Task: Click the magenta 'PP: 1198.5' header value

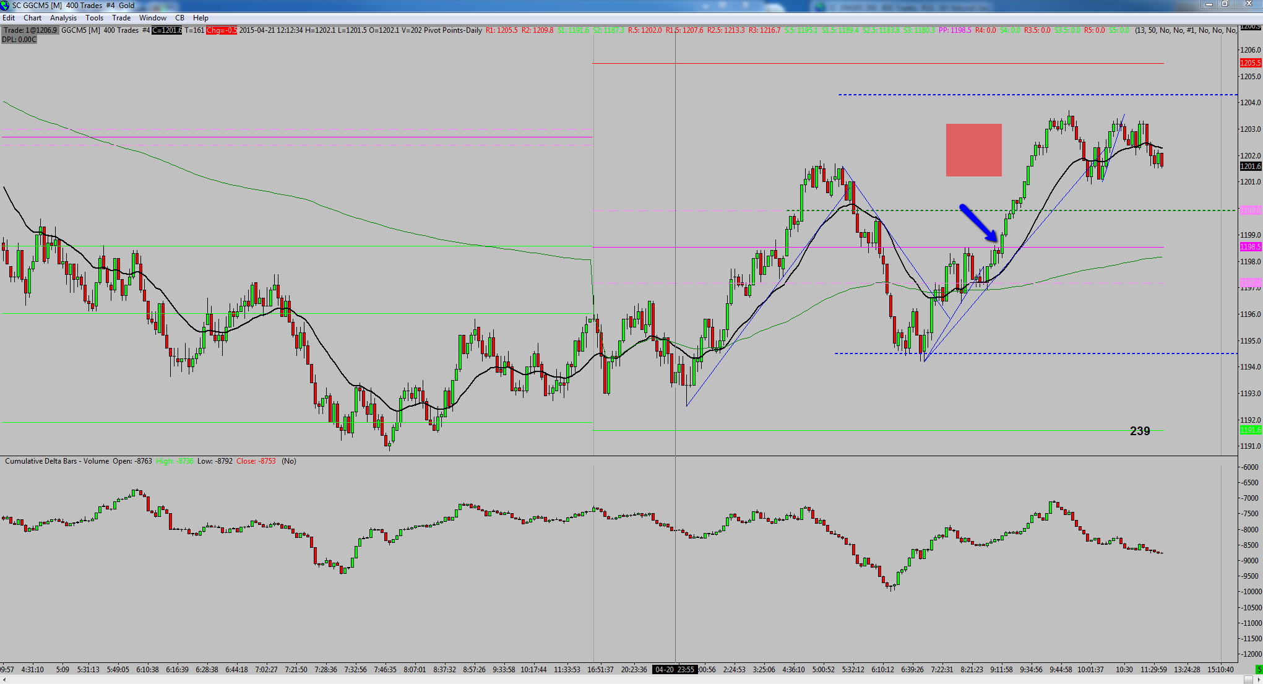Action: [x=955, y=30]
